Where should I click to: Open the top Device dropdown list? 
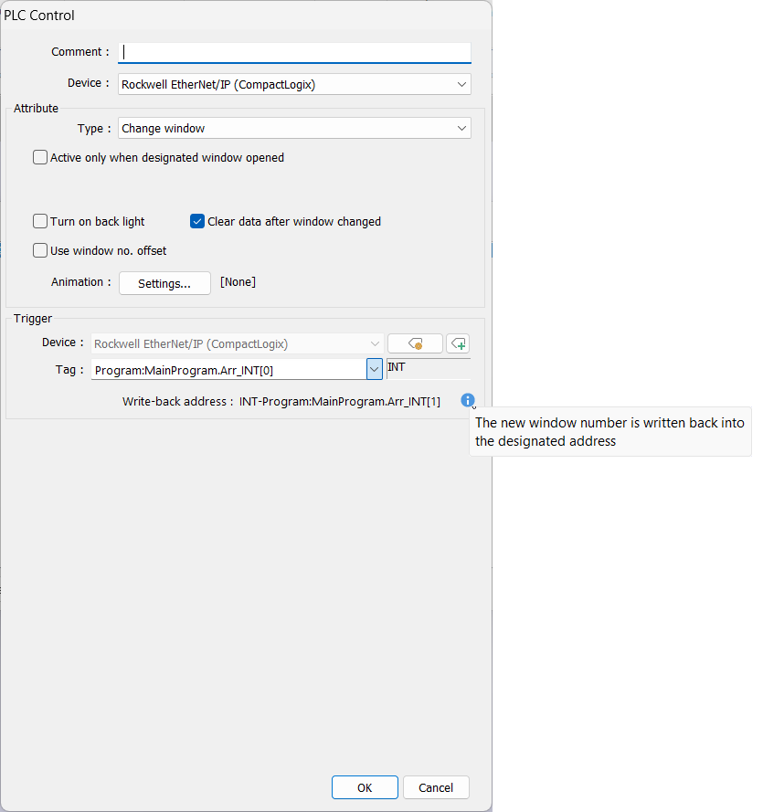[461, 84]
